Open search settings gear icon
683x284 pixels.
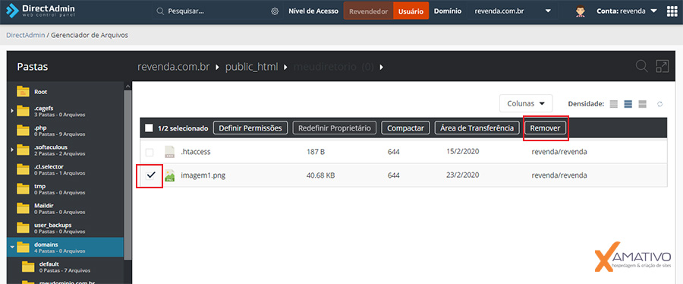pyautogui.click(x=275, y=11)
